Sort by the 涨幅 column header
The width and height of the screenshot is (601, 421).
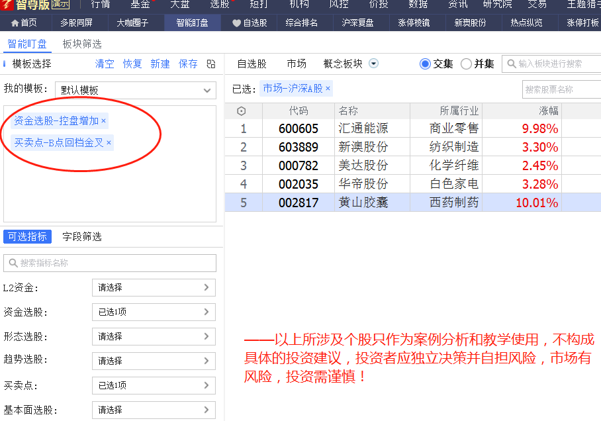pyautogui.click(x=522, y=111)
